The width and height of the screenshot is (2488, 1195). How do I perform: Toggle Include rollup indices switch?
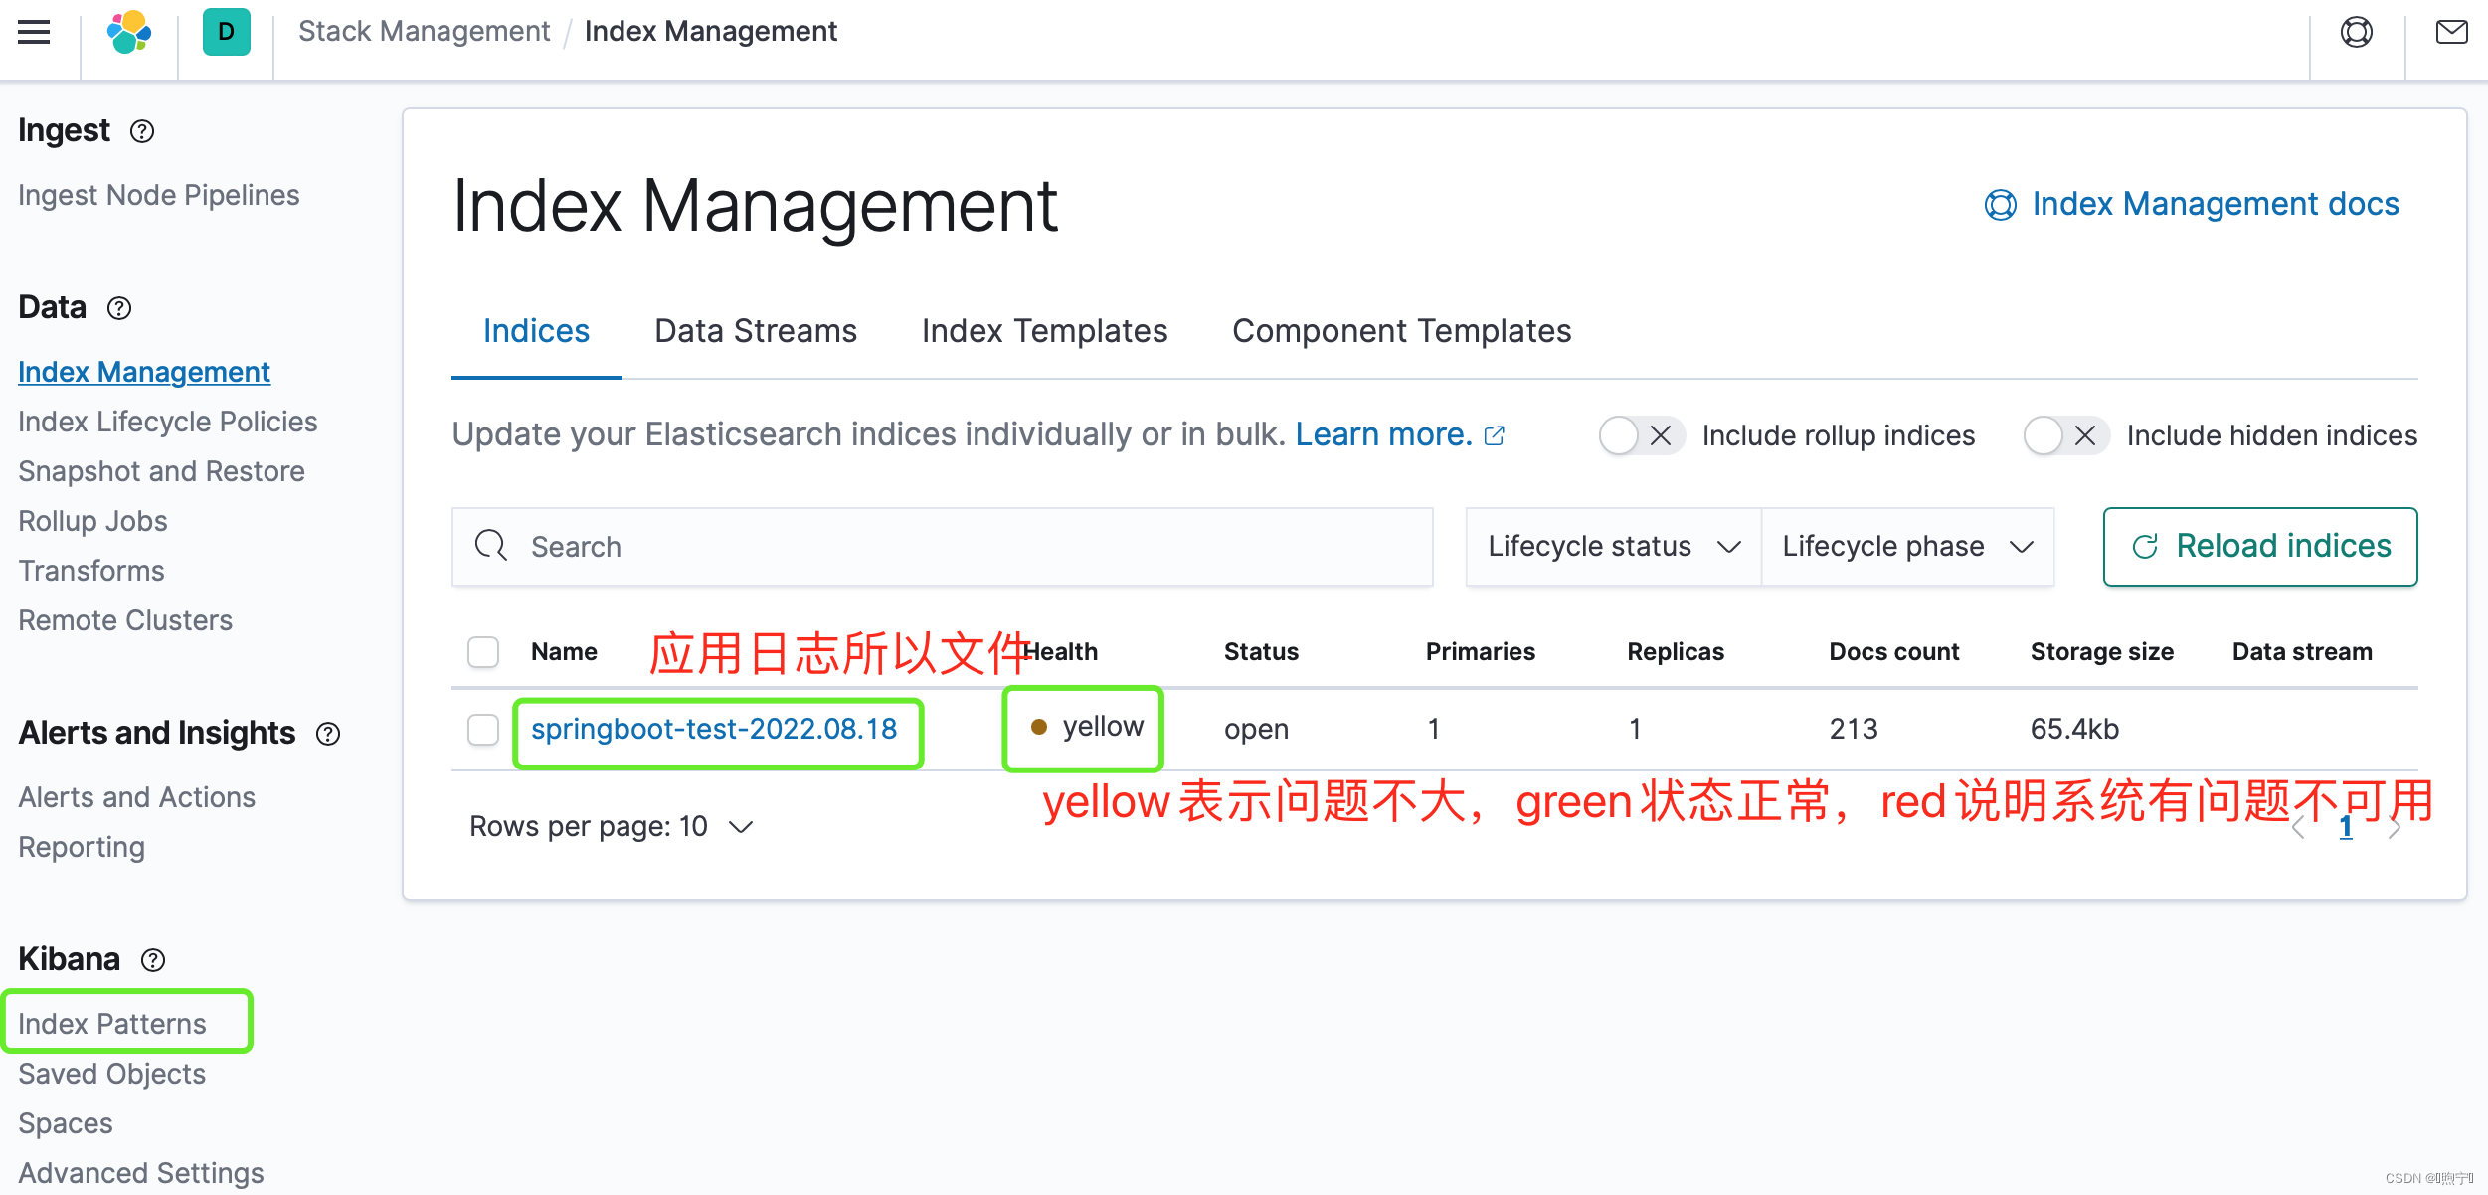coord(1641,435)
